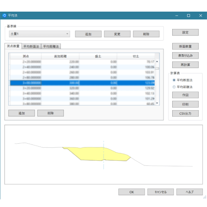This screenshot has width=207, height=207.
Task: Select the 3+20.000000 table row
Action: coord(82,88)
